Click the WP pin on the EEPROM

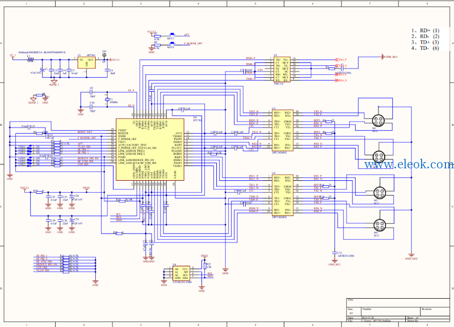pyautogui.click(x=186, y=272)
